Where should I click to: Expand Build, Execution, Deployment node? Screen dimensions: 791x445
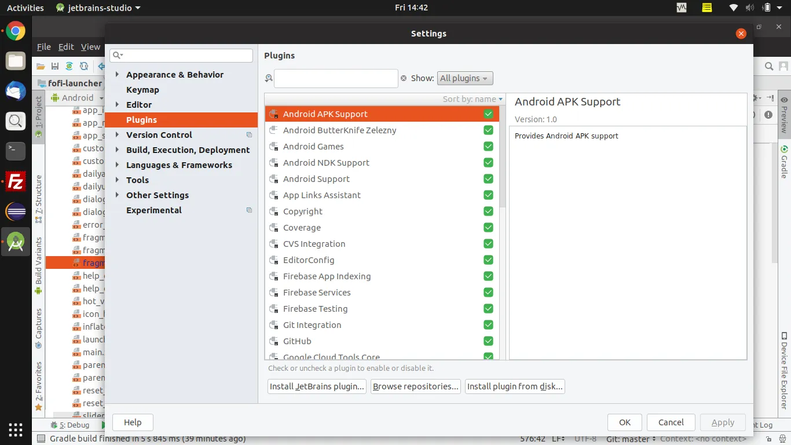coord(117,150)
